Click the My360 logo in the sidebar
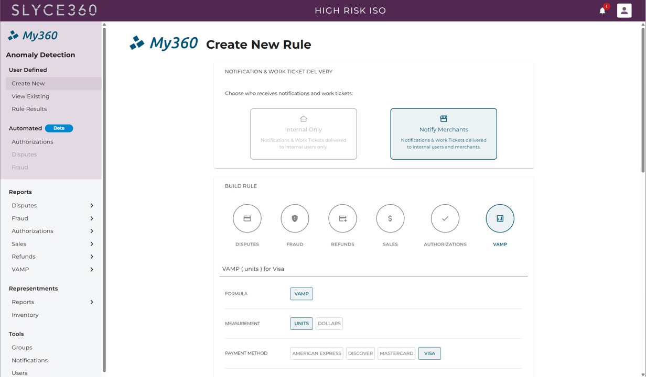 33,36
